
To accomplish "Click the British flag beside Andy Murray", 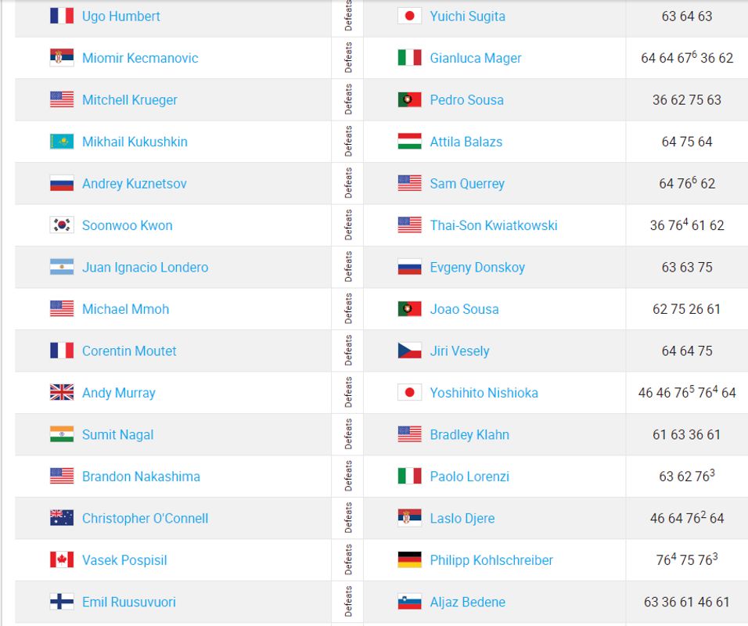I will pos(62,393).
